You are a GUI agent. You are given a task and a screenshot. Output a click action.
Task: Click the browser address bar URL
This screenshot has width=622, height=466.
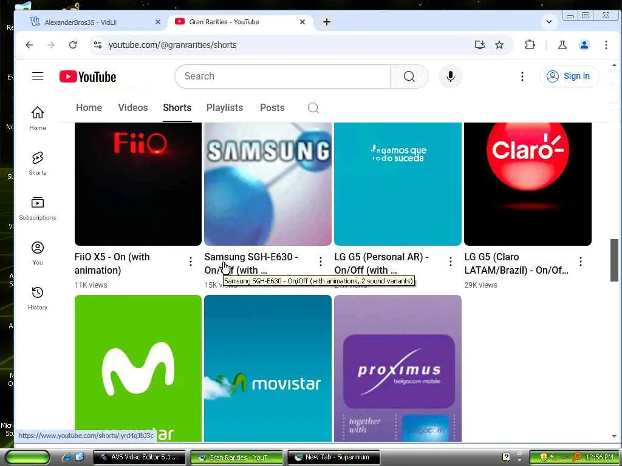tap(173, 45)
